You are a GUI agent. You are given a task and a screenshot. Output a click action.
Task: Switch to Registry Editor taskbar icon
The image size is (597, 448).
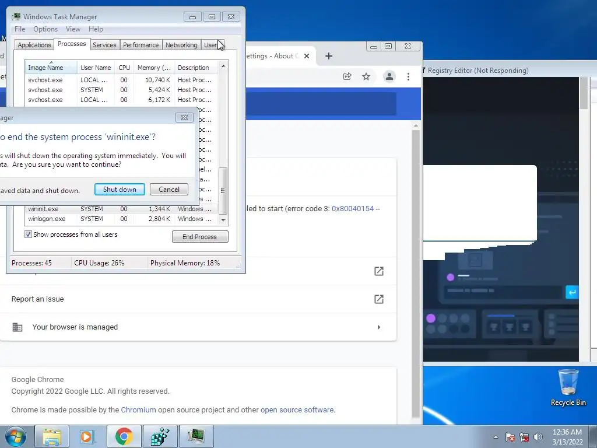(160, 436)
